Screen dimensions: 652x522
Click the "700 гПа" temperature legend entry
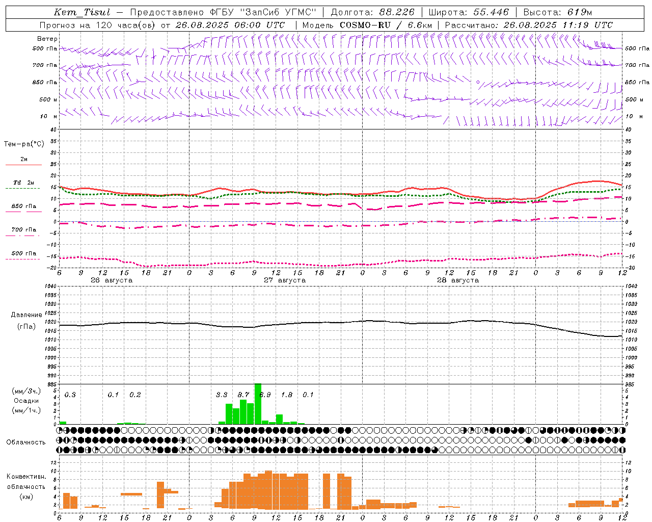point(24,230)
